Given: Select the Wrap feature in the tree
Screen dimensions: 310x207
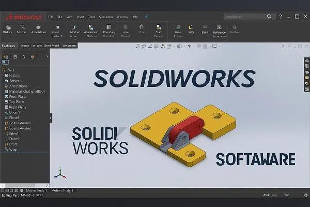Looking at the screenshot, I should (x=11, y=150).
